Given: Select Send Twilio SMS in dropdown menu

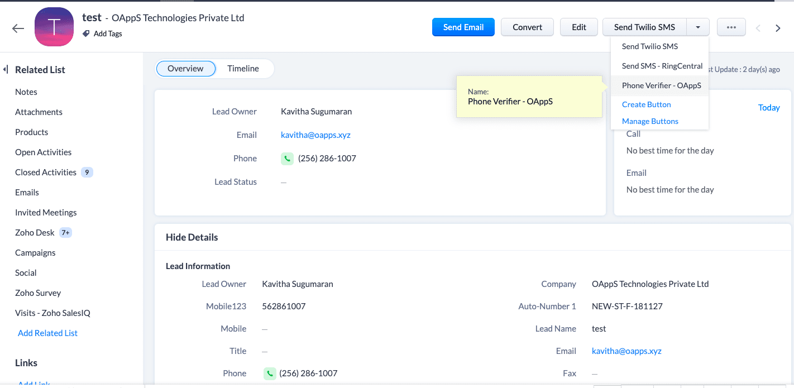Looking at the screenshot, I should coord(660,46).
